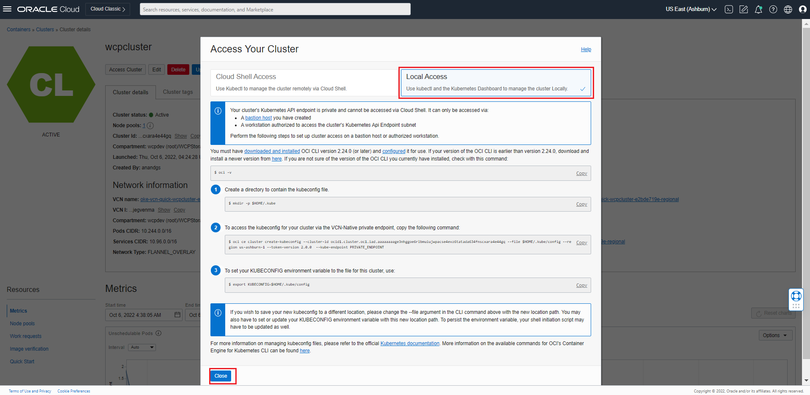Screen dimensions: 810x395
Task: Click the search resources input field
Action: coord(275,9)
